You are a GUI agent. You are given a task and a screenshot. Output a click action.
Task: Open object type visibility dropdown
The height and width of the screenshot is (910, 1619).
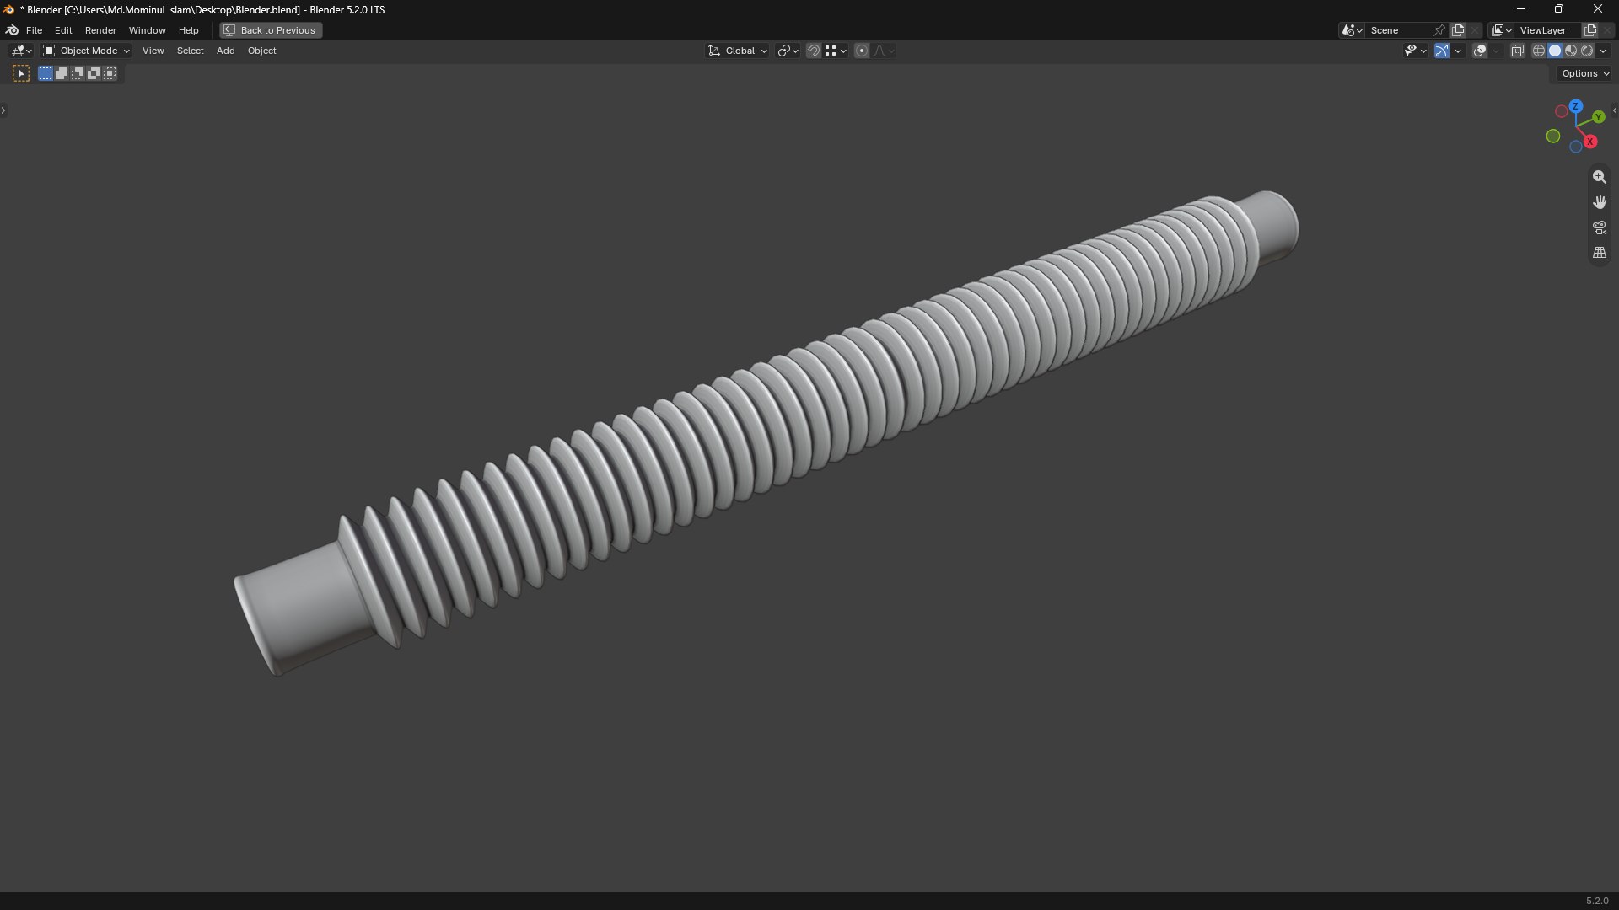point(1415,51)
